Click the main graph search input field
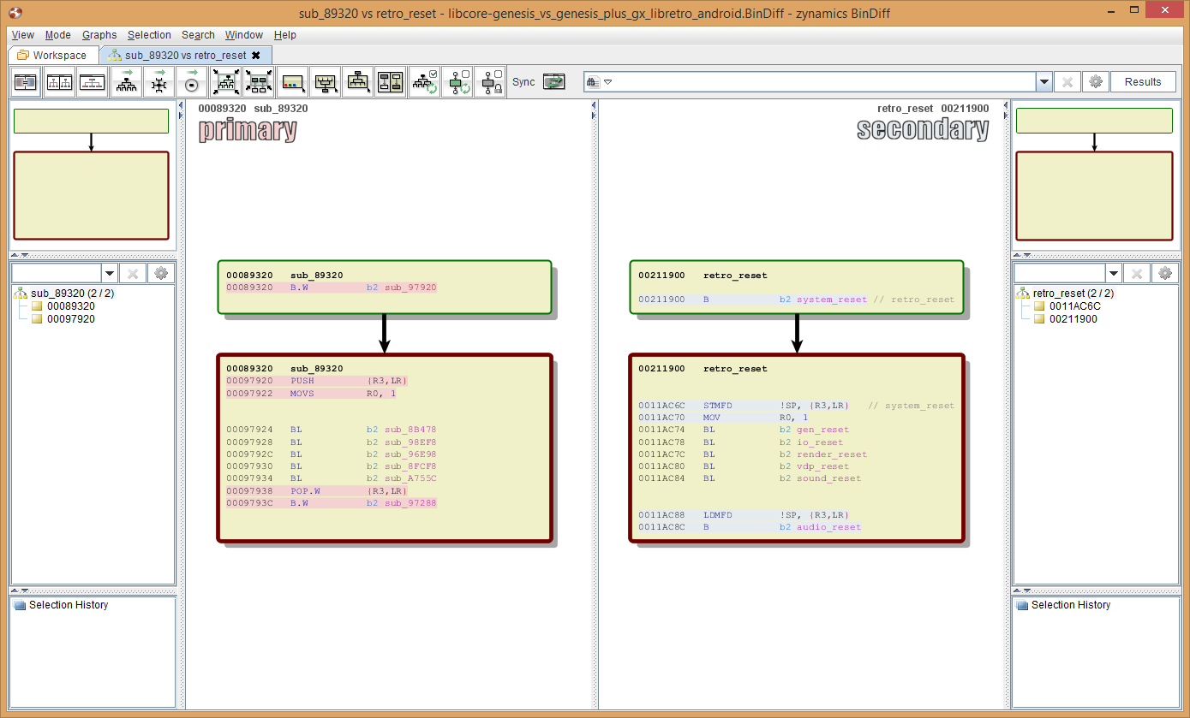Viewport: 1190px width, 718px height. pos(814,82)
